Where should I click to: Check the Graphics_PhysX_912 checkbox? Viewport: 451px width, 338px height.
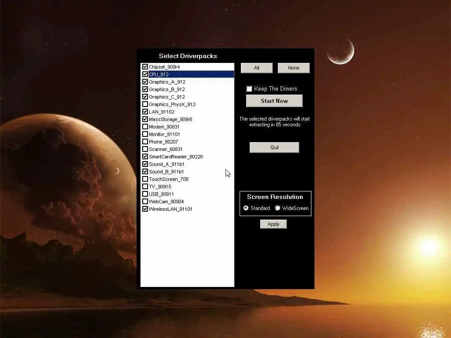[x=145, y=104]
